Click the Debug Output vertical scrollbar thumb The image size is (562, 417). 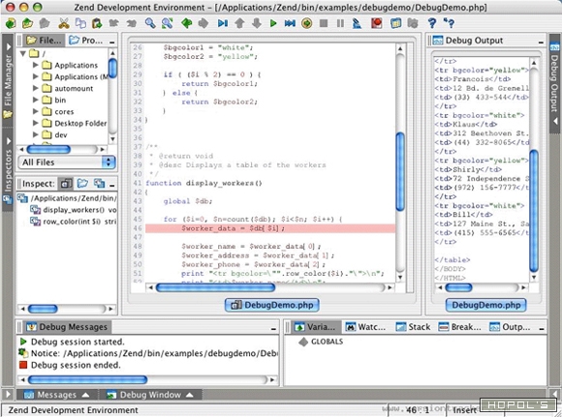[534, 211]
